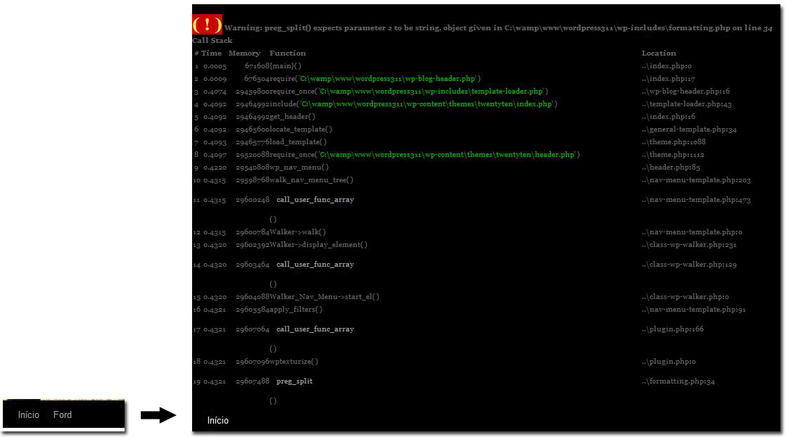Select the walk_nav_menu_tree() function row
The image size is (786, 437).
point(311,180)
